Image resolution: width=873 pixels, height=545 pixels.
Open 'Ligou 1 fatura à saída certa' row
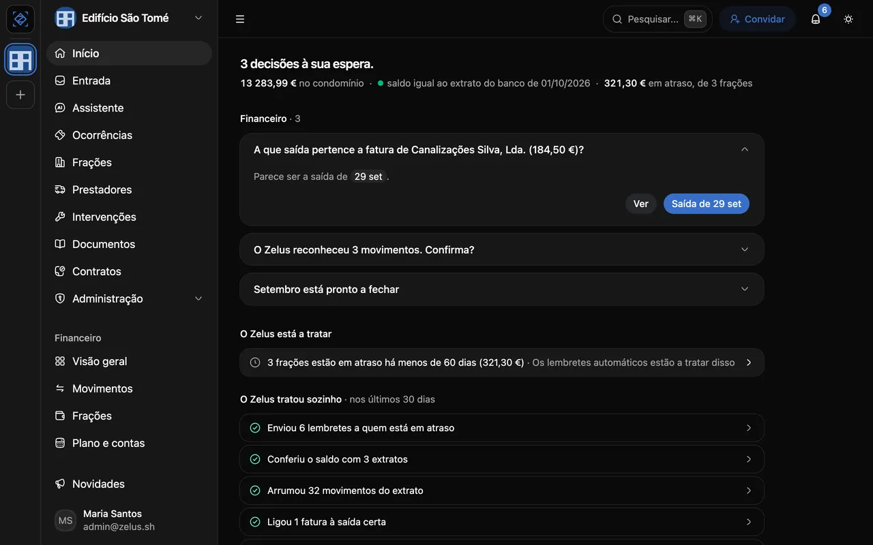(502, 522)
